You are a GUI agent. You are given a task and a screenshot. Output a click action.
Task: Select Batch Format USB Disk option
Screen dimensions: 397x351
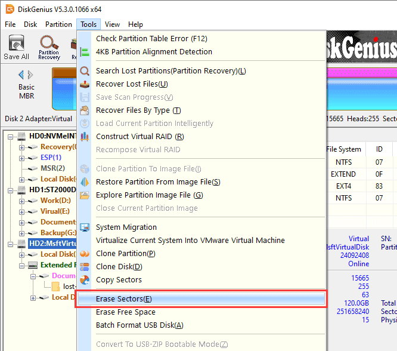click(139, 325)
